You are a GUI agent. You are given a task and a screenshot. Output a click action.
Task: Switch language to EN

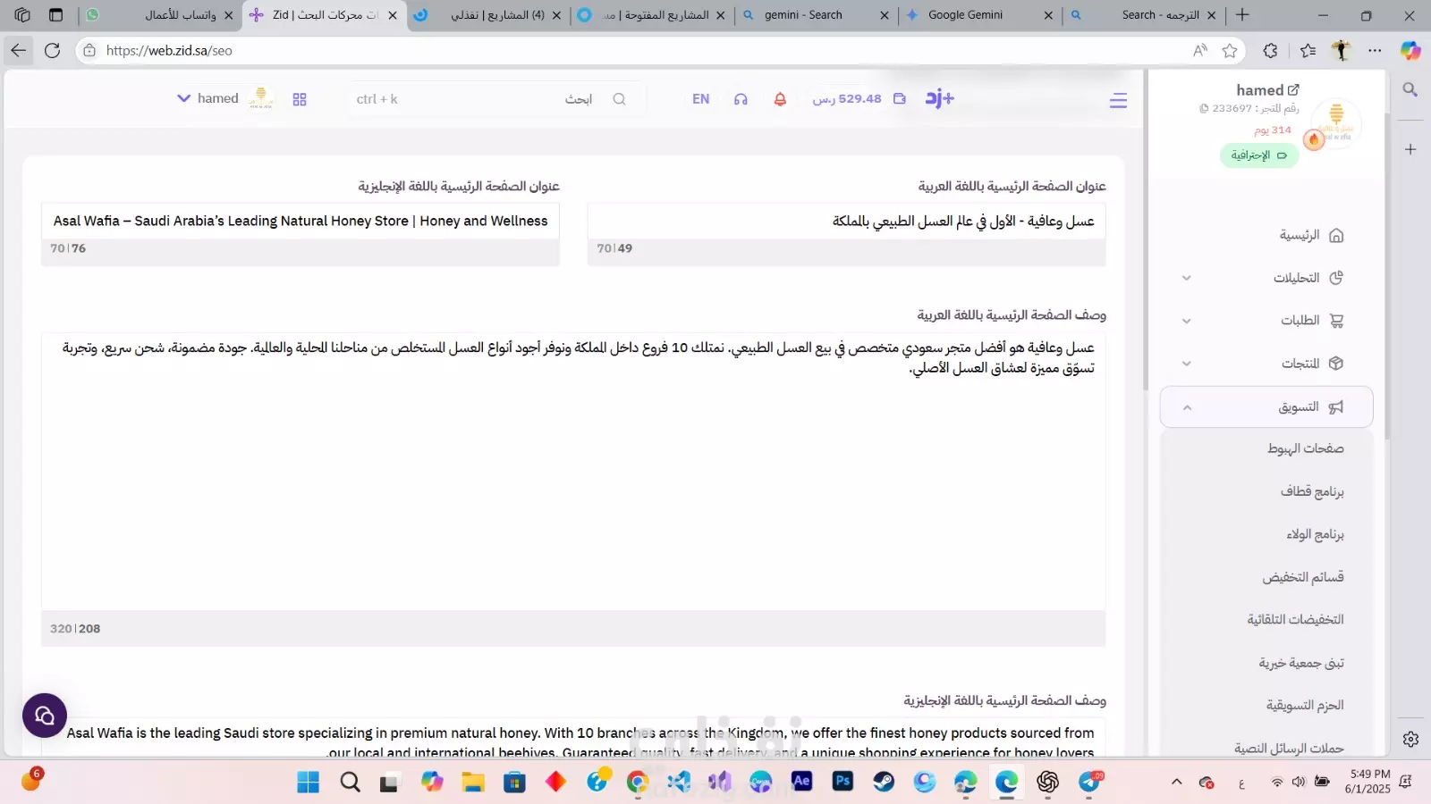tap(700, 98)
